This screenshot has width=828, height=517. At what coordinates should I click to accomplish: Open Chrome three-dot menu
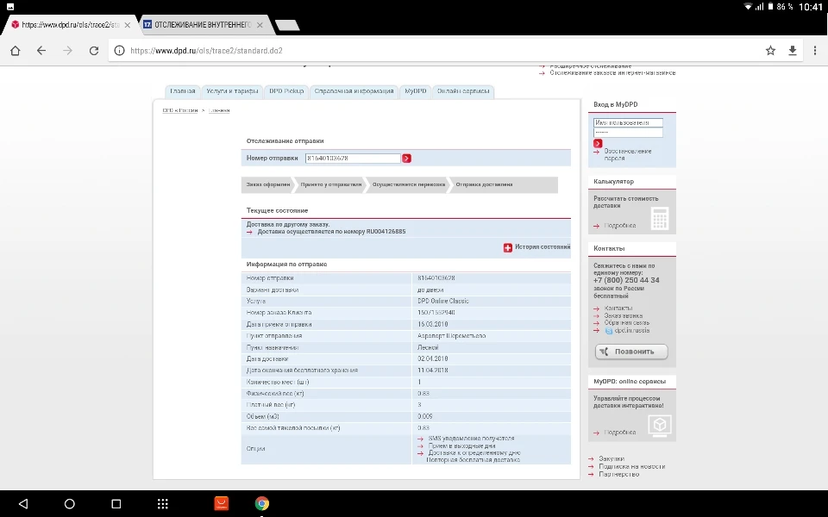point(815,51)
